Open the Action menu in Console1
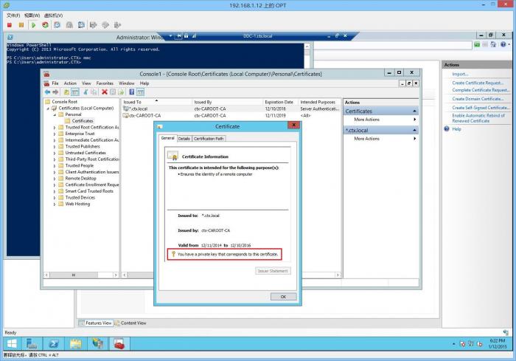The height and width of the screenshot is (361, 516). tap(70, 83)
